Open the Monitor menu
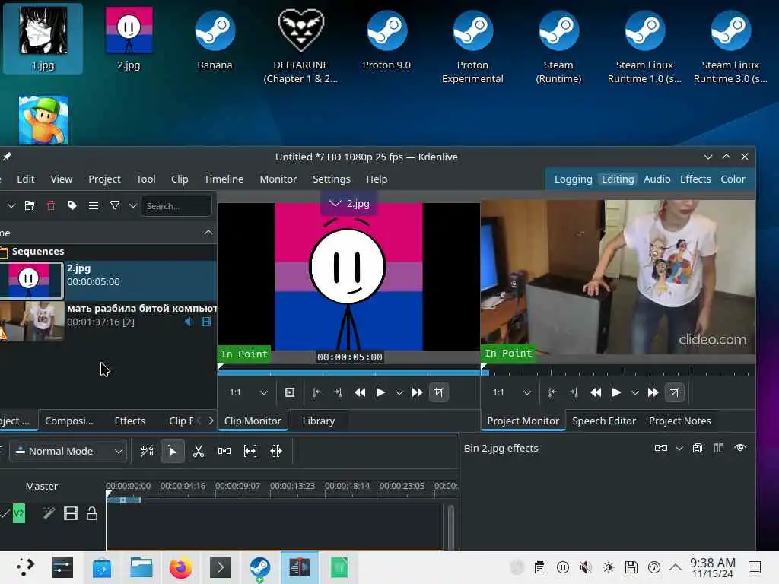Screen dimensions: 779x584 278,179
